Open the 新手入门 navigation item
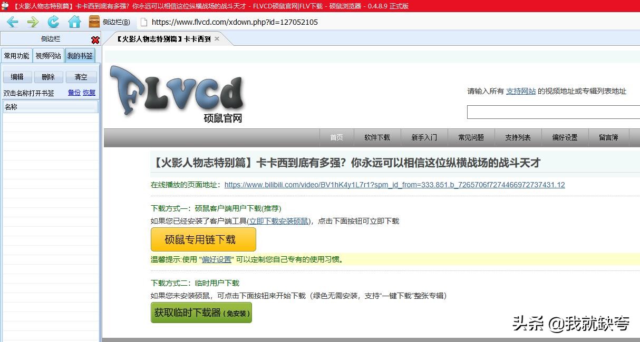The height and width of the screenshot is (342, 640). (424, 137)
